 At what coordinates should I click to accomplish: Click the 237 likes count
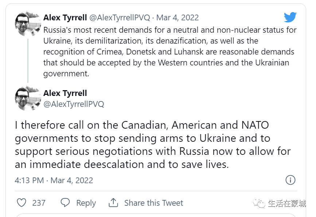pos(39,203)
